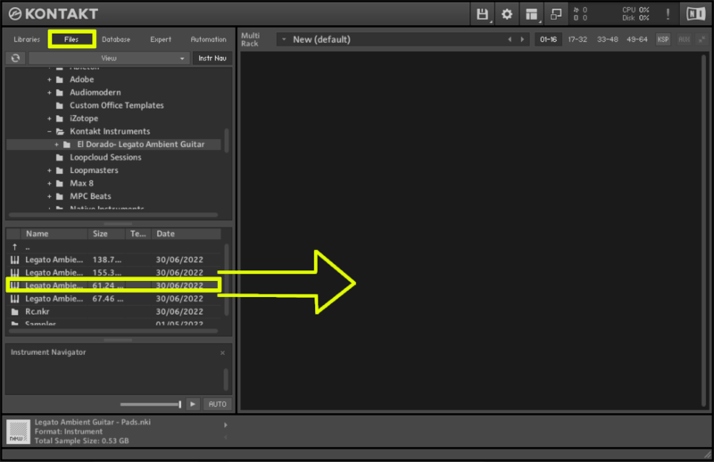Open the View dropdown menu
The image size is (714, 462).
(108, 58)
